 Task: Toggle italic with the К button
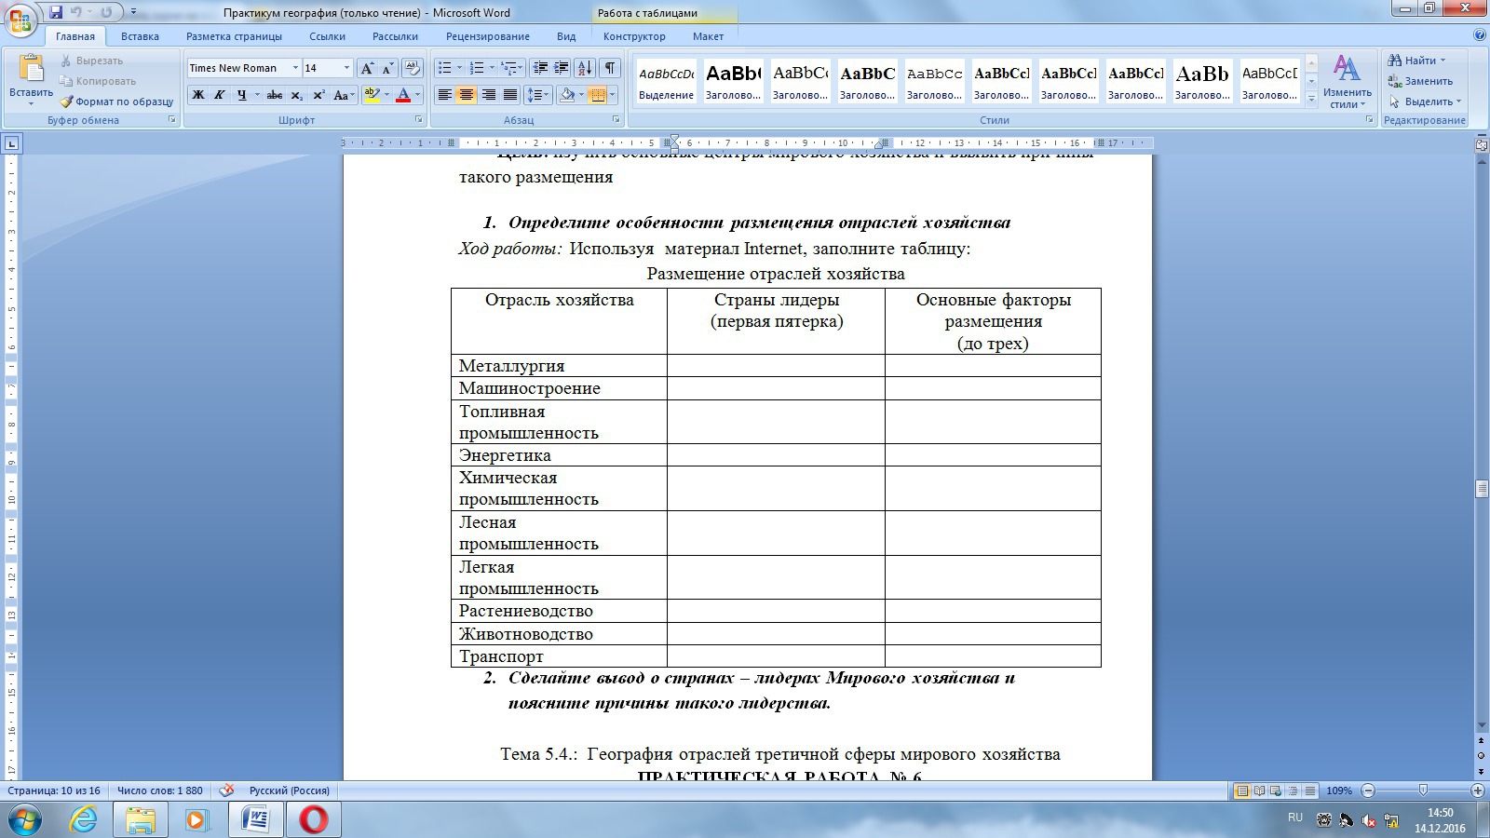pos(219,95)
